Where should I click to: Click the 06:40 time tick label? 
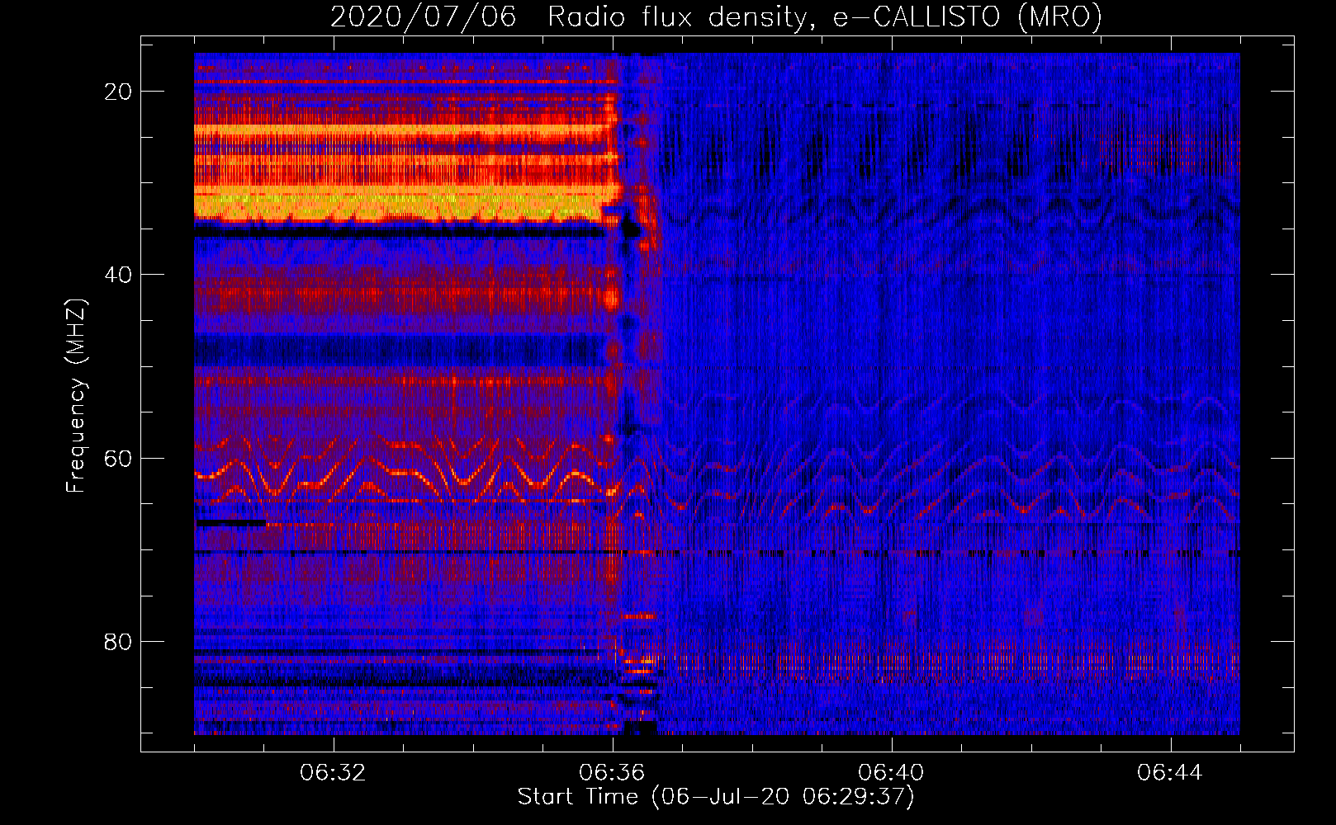click(x=891, y=773)
